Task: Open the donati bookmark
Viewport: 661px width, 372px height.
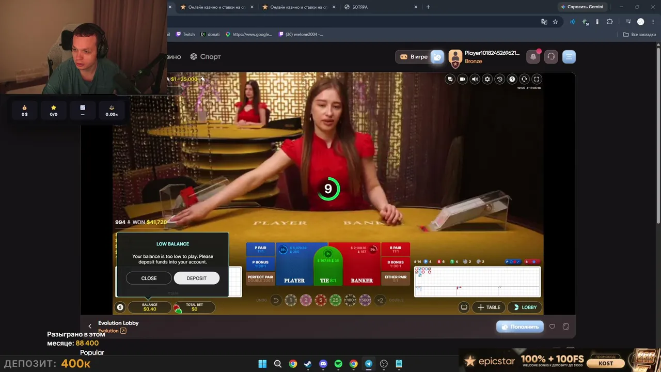Action: click(210, 35)
